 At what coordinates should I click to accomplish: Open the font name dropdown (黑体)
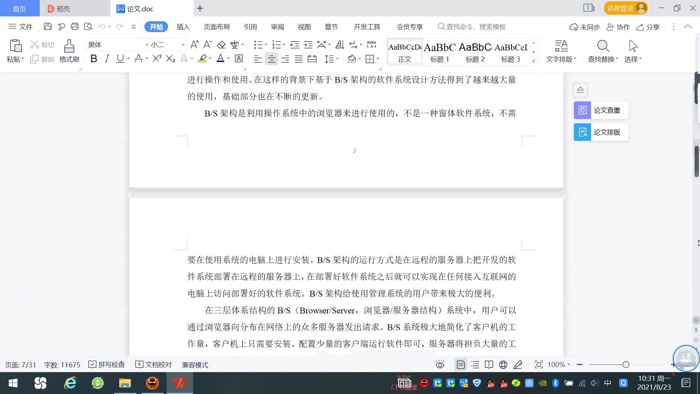click(147, 45)
